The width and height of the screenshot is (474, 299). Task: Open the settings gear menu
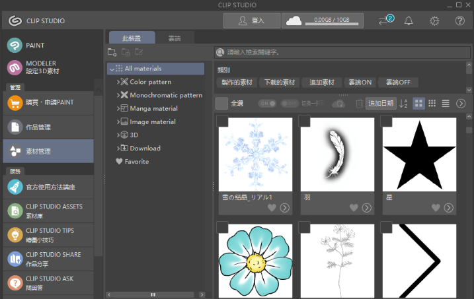coord(434,20)
